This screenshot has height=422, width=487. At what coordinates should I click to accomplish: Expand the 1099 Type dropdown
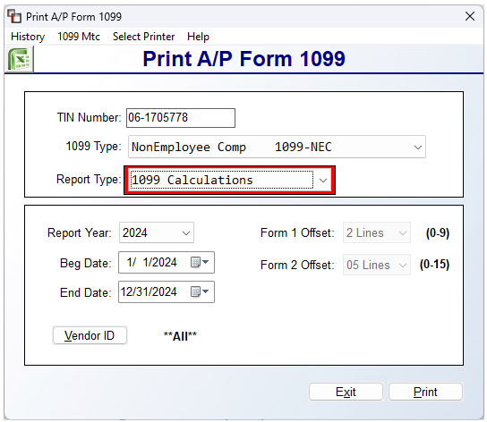(x=418, y=148)
